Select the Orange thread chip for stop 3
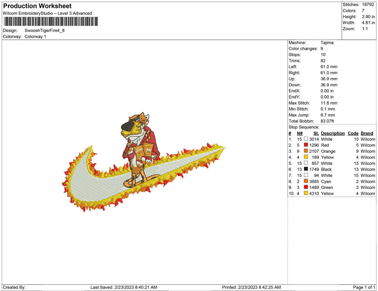 305,151
